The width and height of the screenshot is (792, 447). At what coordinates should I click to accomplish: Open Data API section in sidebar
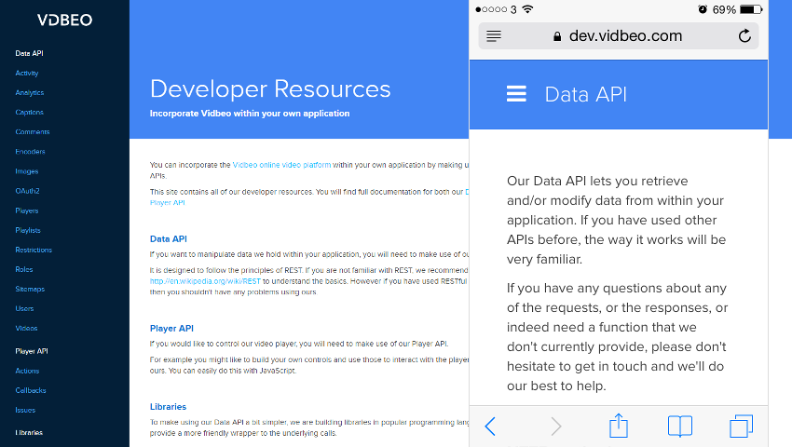29,53
